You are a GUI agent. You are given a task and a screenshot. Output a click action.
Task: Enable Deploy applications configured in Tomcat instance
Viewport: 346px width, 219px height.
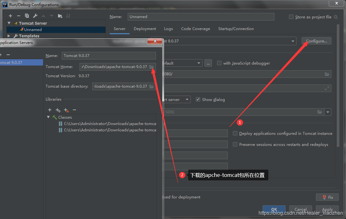pyautogui.click(x=235, y=133)
